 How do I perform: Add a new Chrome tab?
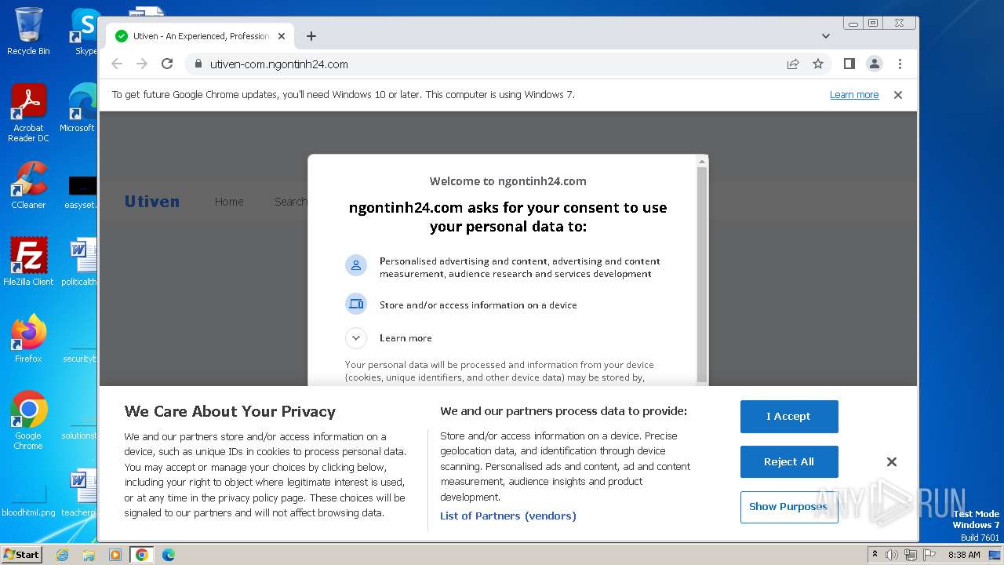(311, 36)
